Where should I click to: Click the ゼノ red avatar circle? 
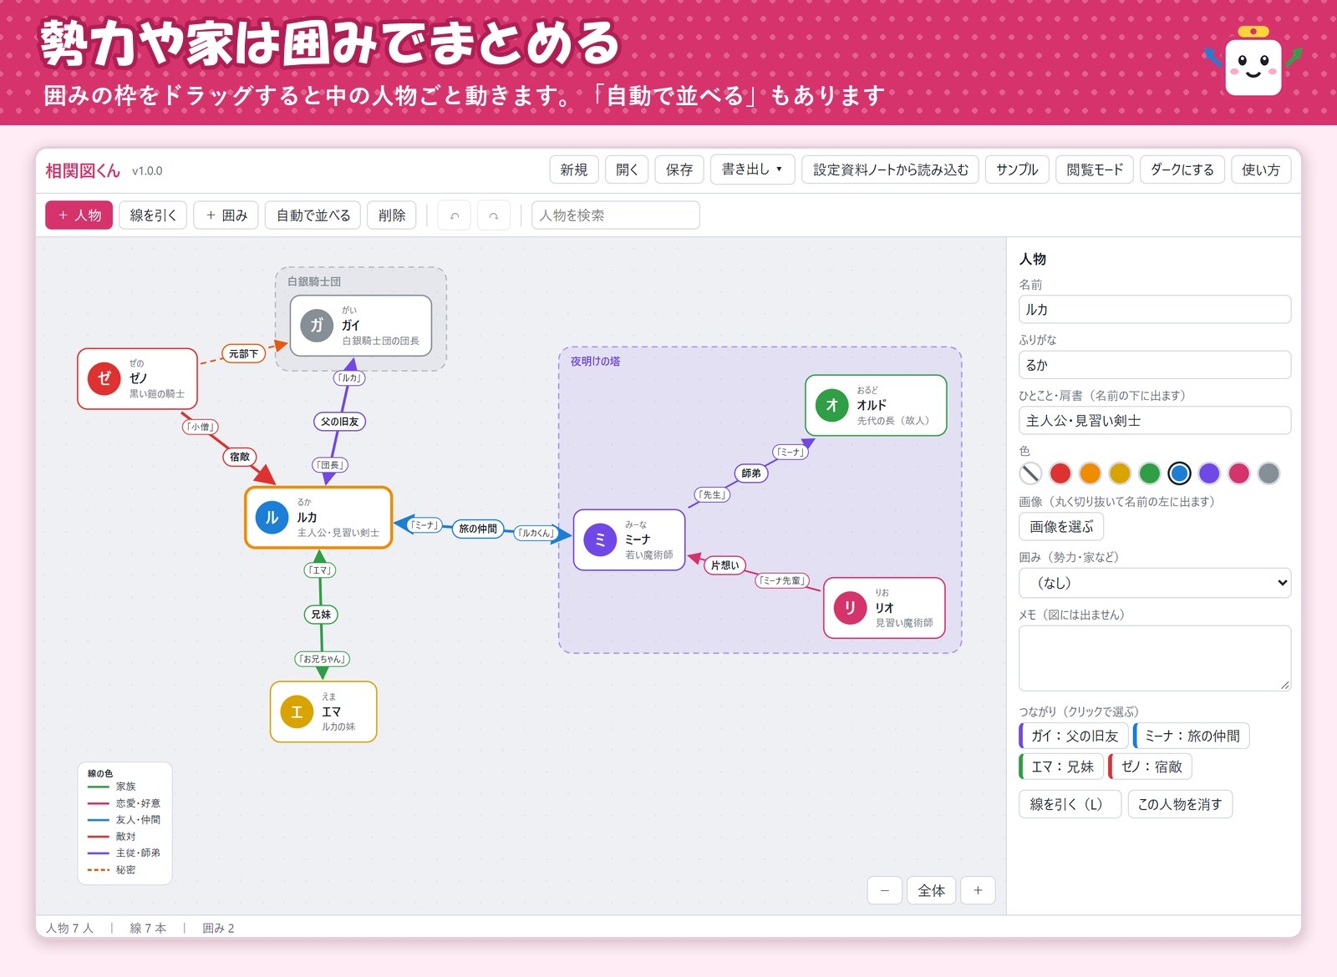pos(104,378)
